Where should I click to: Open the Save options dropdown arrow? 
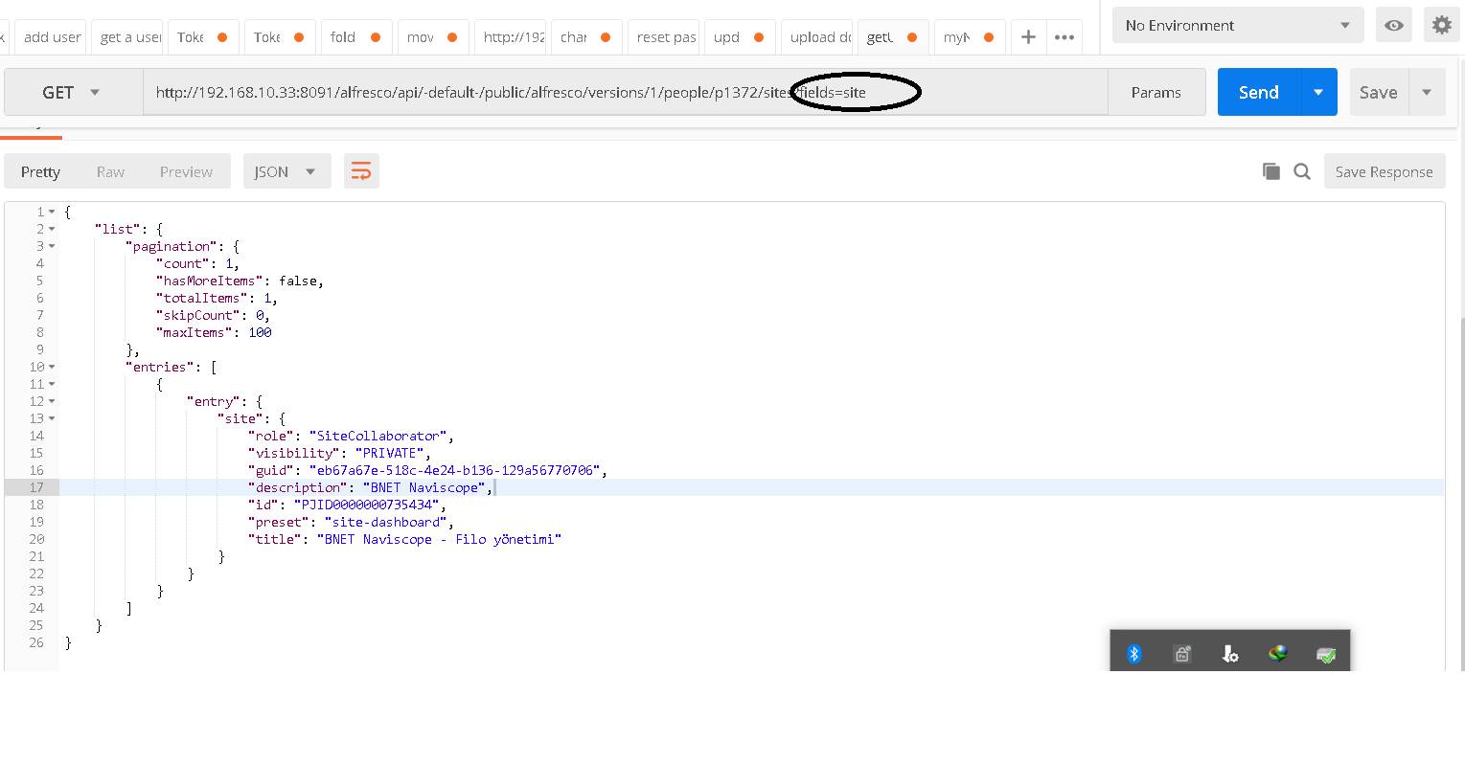coord(1427,92)
